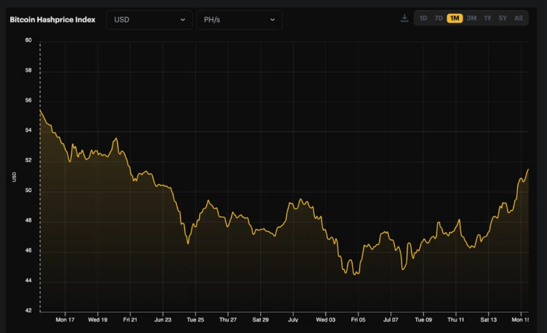
Task: Click the download chart data icon
Action: click(404, 18)
